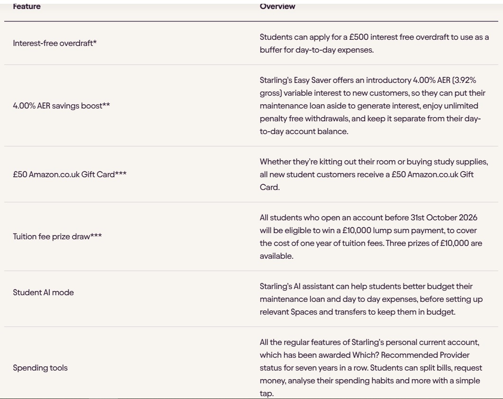Click the Starling's AI assistant description text
Image resolution: width=503 pixels, height=399 pixels.
(371, 299)
